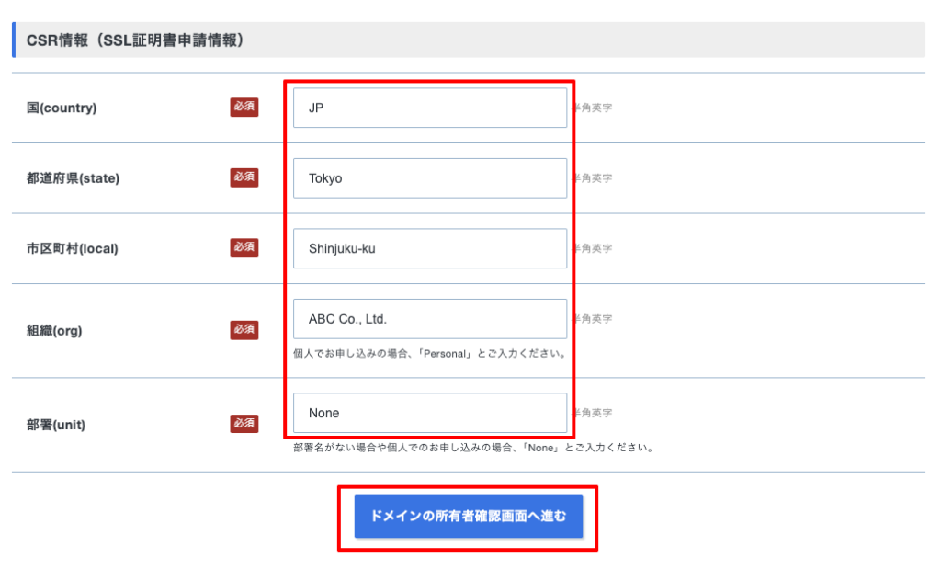941x581 pixels.
Task: Click the None hint text under unit field
Action: tap(472, 449)
